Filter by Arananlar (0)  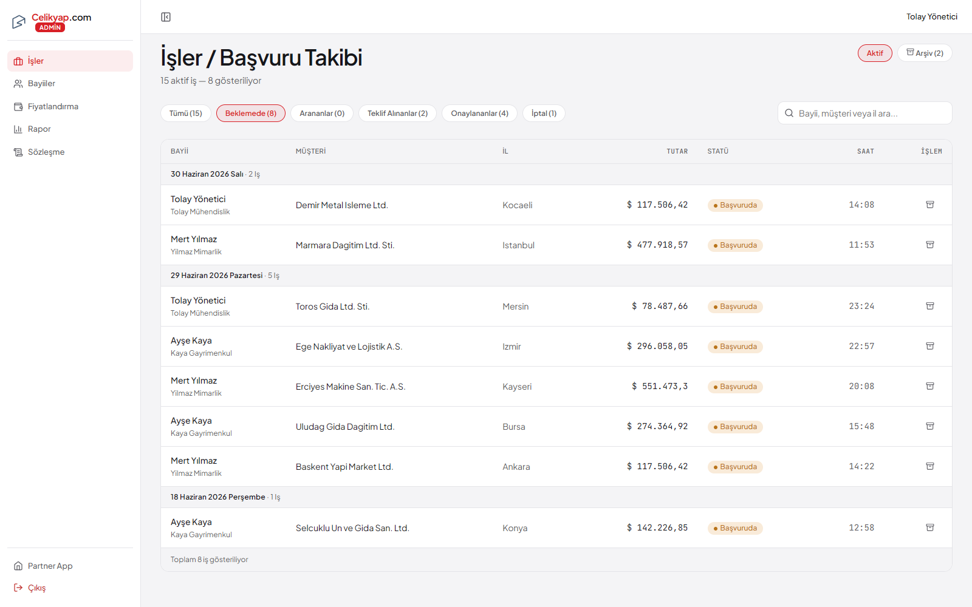click(322, 114)
